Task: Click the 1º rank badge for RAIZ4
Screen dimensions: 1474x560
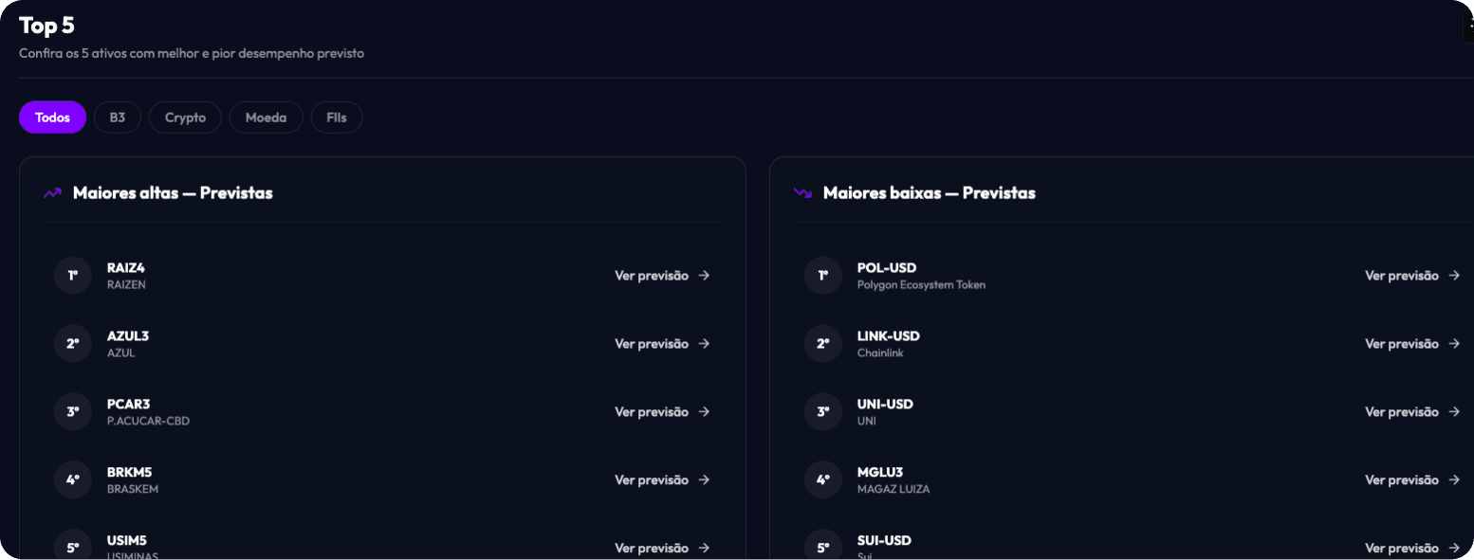Action: [73, 276]
